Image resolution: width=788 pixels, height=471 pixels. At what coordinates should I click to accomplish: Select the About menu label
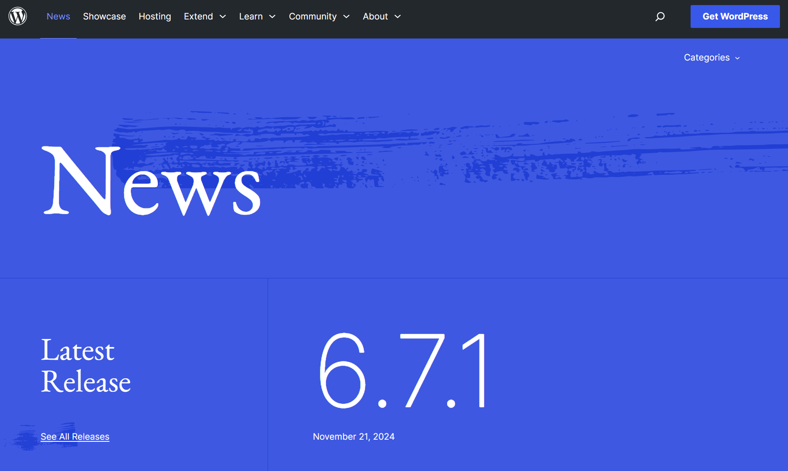375,17
